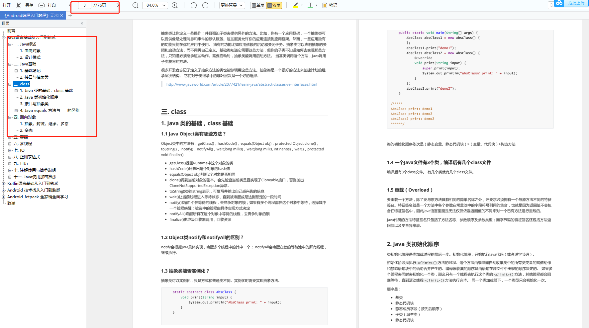
Task: Add a new tab with plus button
Action: click(x=70, y=16)
